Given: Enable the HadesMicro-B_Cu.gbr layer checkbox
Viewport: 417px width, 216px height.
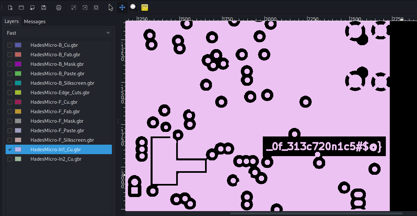Looking at the screenshot, I should coord(10,45).
